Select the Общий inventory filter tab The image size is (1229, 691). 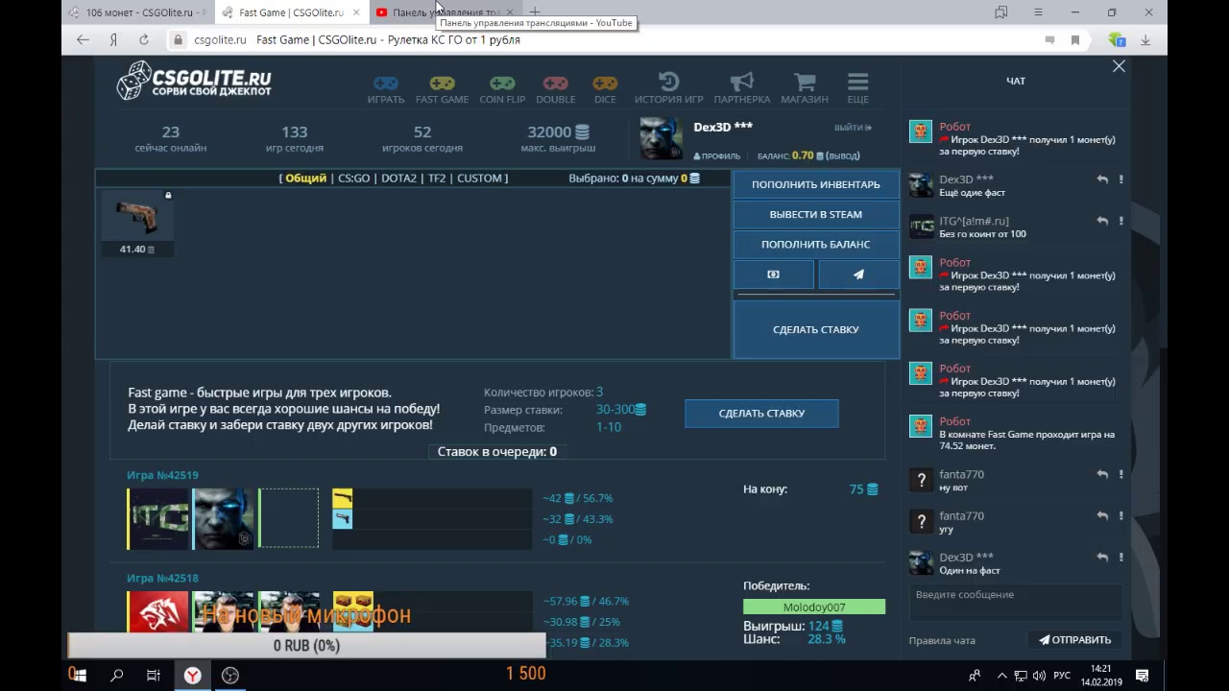coord(305,179)
